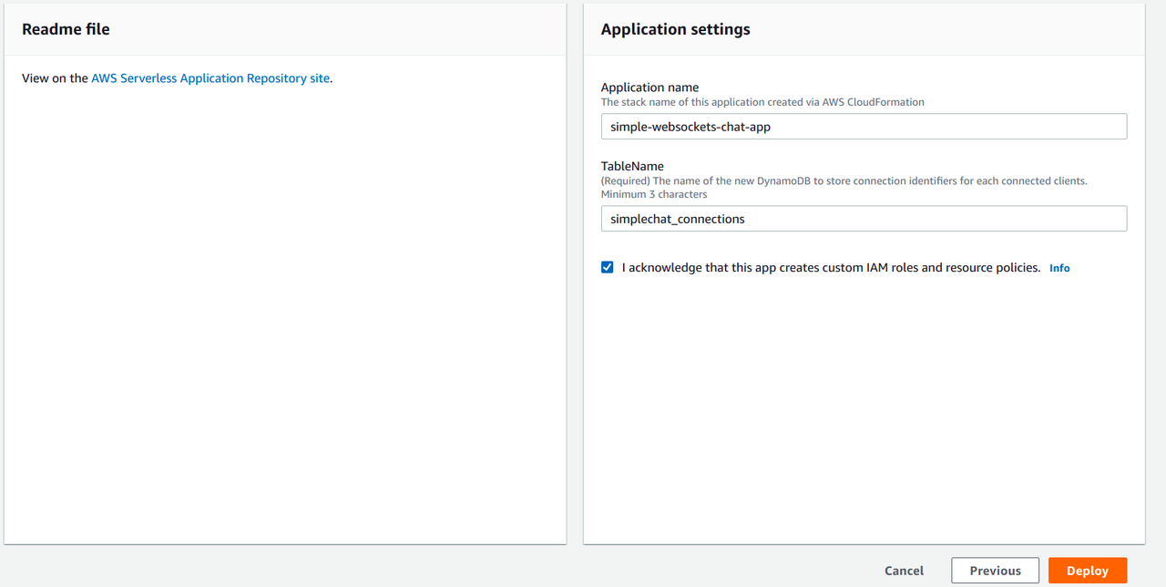Screen dimensions: 1166x587
Task: Uncheck the custom IAM roles acknowledgment checkbox
Action: 608,267
